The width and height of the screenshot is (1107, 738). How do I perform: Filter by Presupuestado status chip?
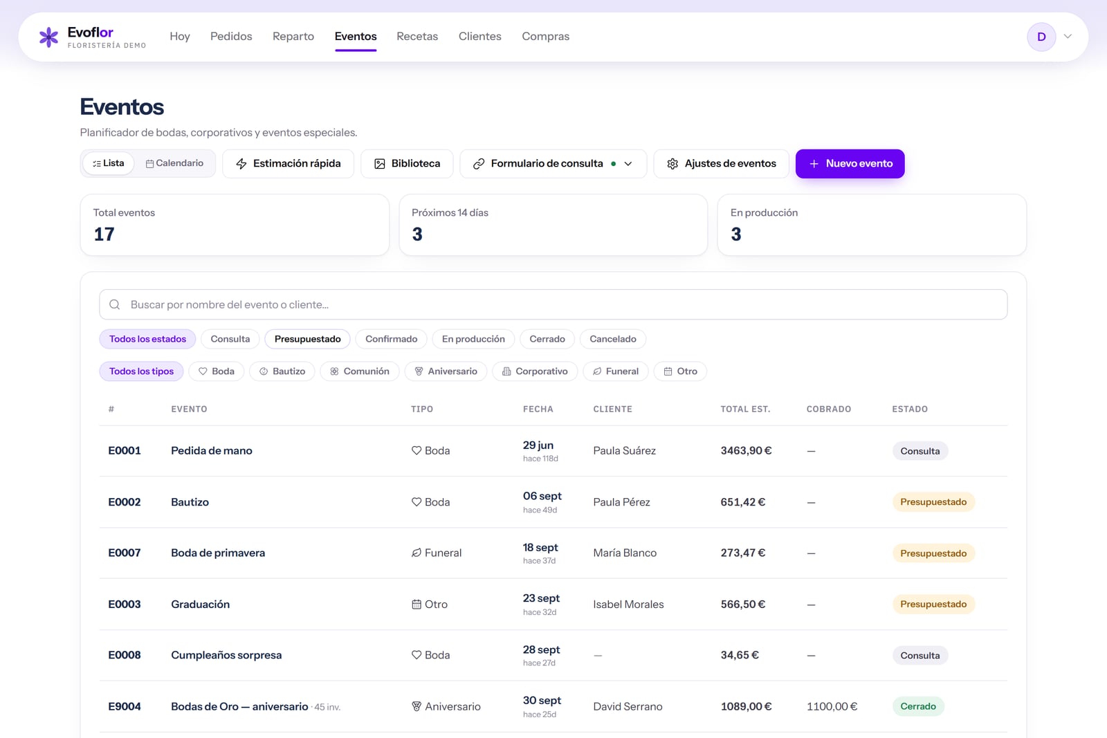[308, 339]
